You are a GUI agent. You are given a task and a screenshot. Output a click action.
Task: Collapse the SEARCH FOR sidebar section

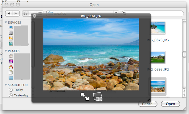(x=6, y=85)
